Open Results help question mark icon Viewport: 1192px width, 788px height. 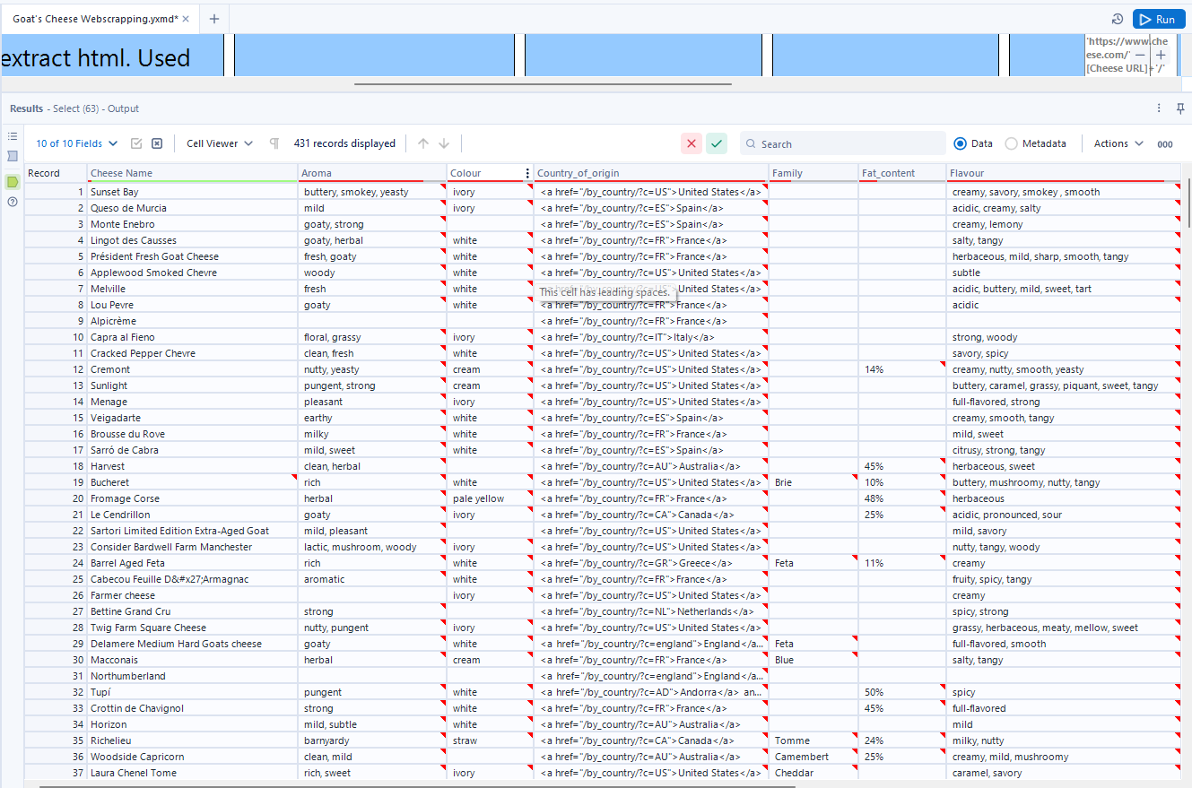click(13, 202)
